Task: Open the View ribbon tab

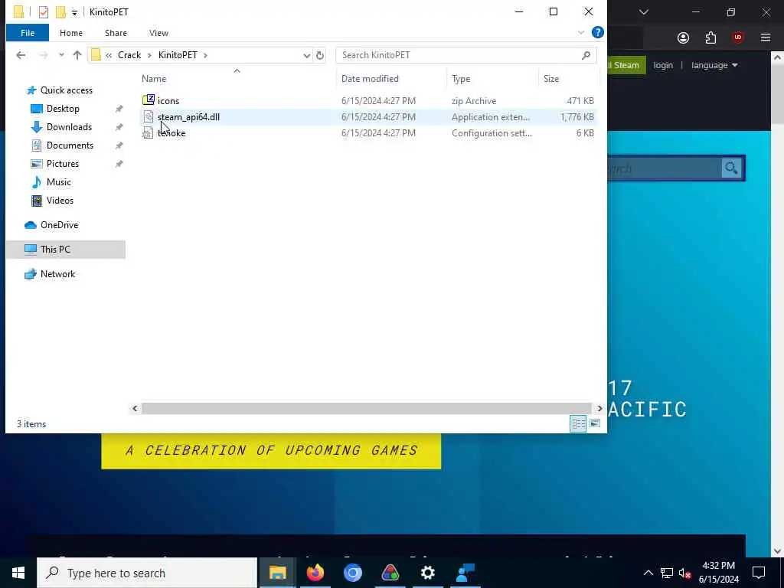Action: click(158, 33)
